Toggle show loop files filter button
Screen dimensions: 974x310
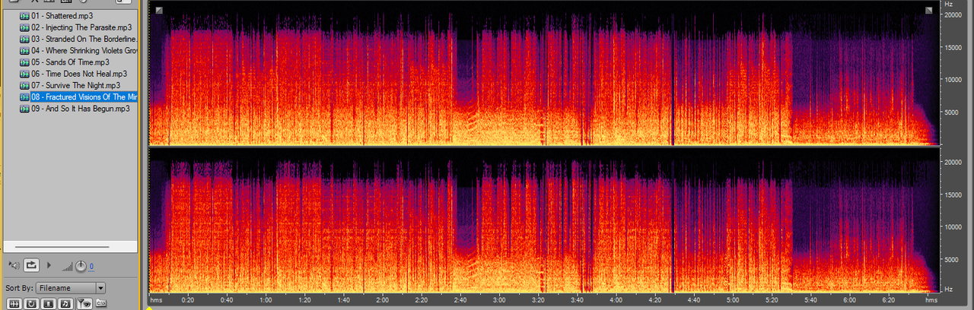point(31,304)
